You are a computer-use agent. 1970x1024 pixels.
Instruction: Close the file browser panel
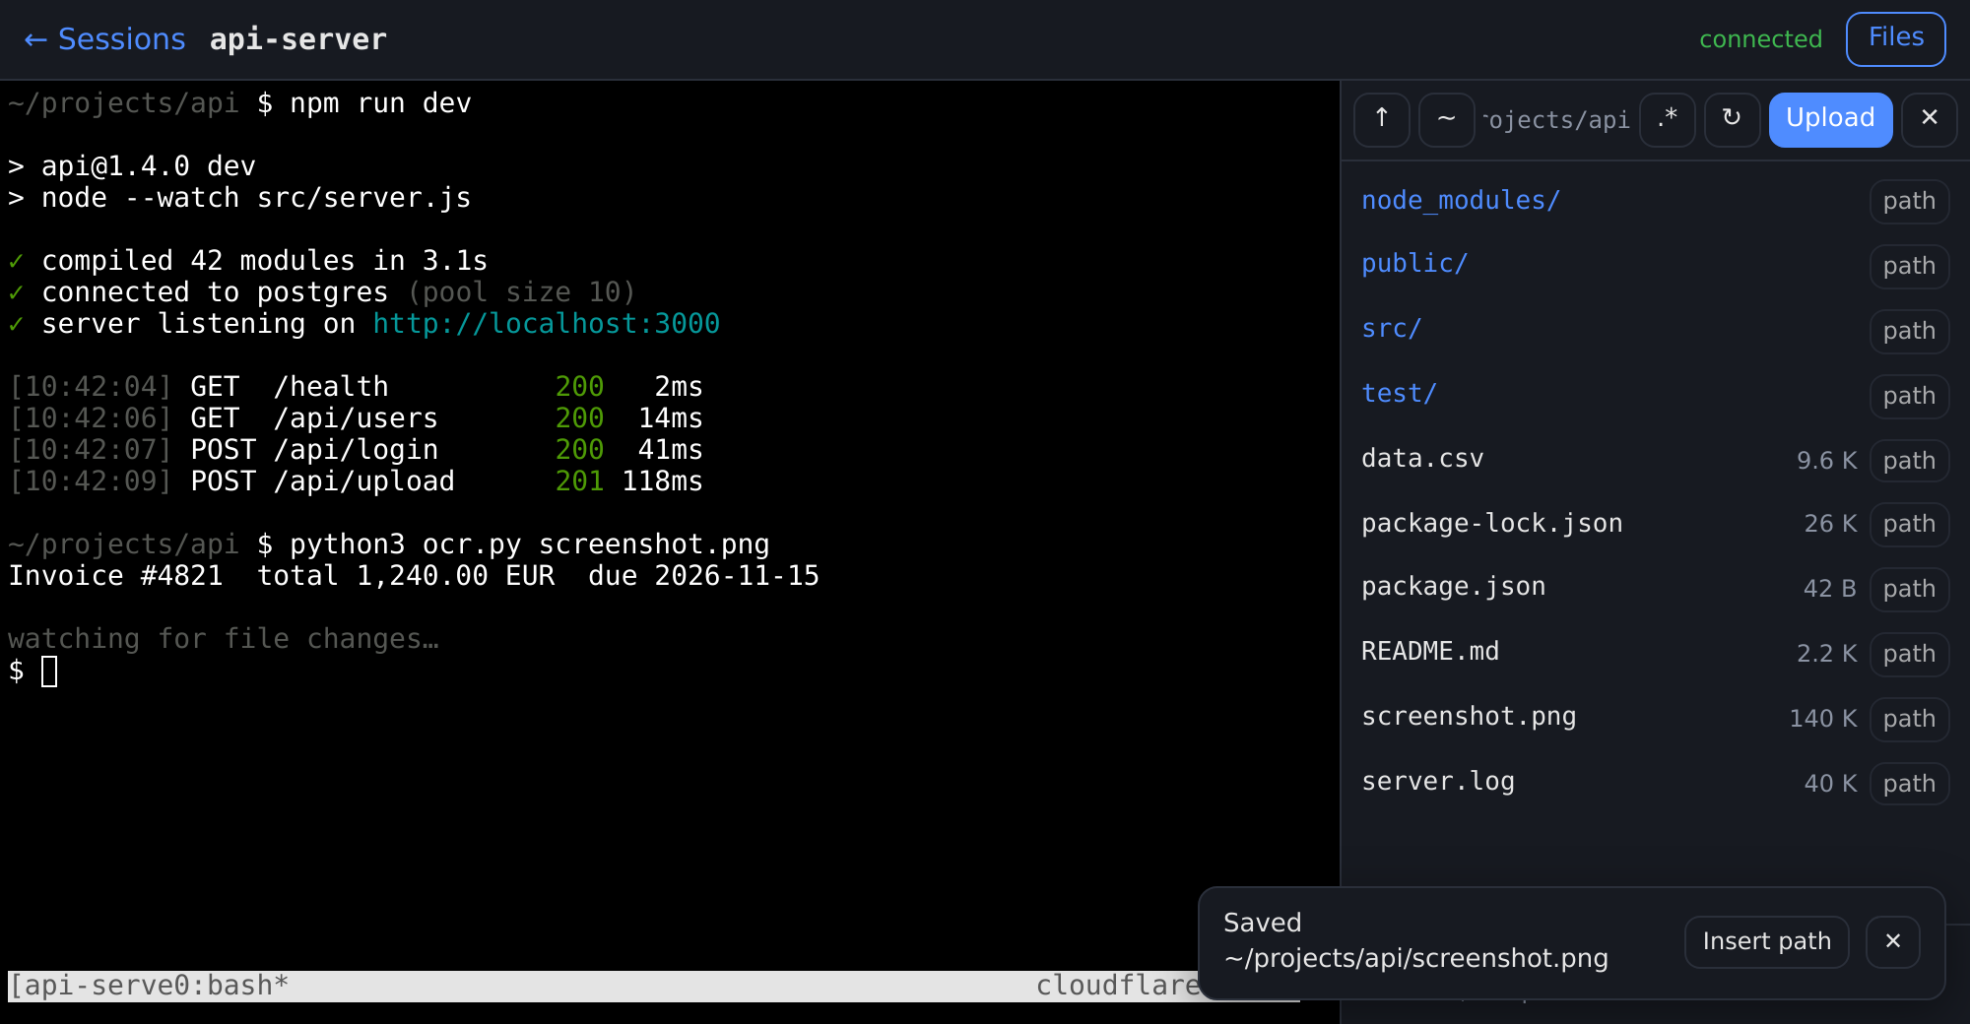(1930, 119)
